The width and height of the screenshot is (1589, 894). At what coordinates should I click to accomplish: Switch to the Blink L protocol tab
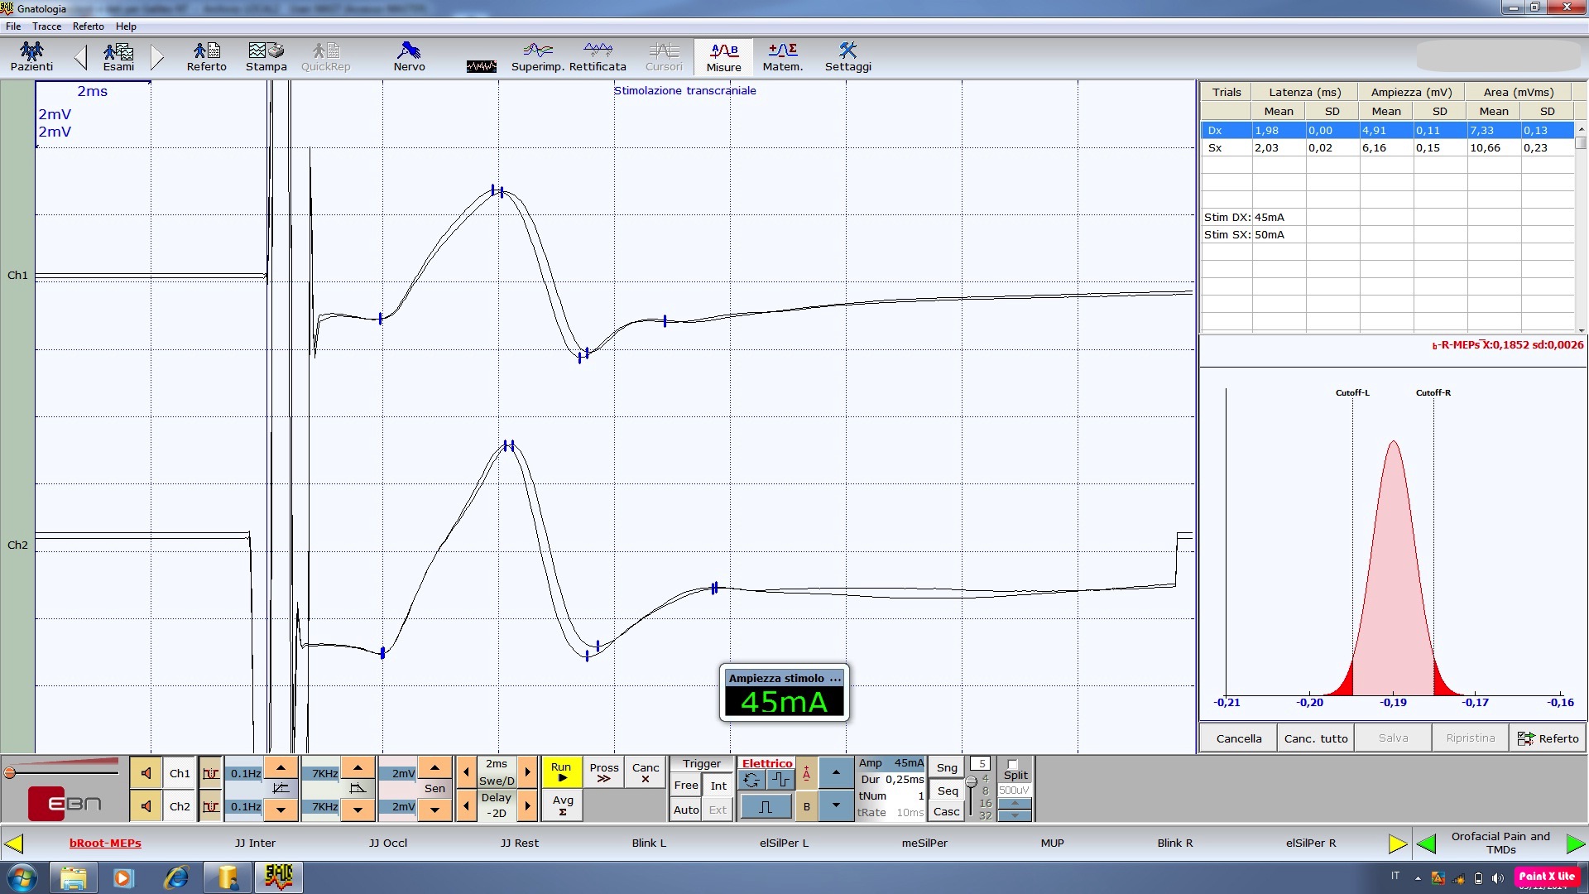(x=649, y=844)
